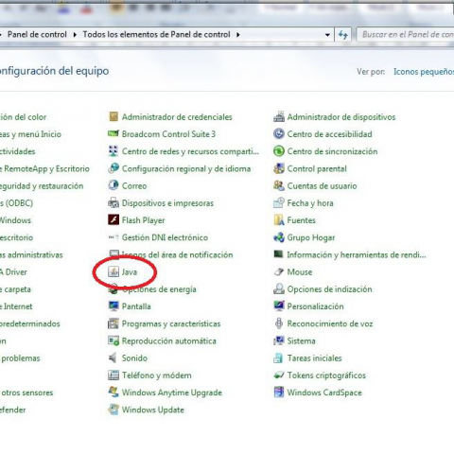Click the Mouse icon
The width and height of the screenshot is (454, 454).
(279, 271)
